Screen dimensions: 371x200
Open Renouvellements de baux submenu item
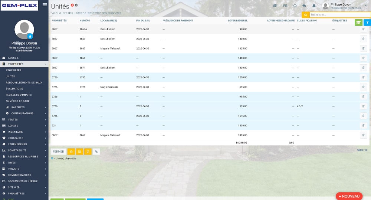[x=24, y=82]
